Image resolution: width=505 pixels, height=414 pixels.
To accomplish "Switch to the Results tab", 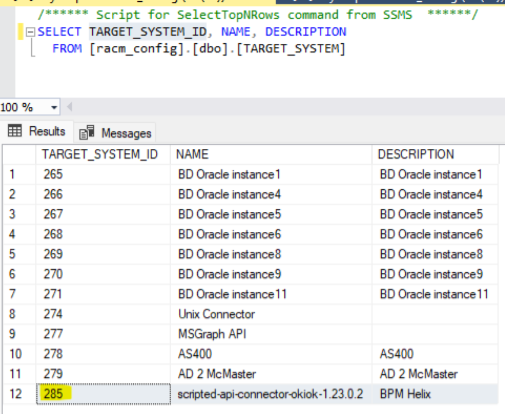I will [x=37, y=132].
